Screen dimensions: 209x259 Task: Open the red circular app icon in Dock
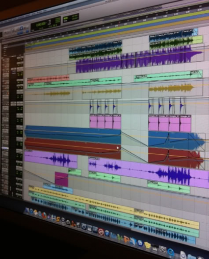click(101, 232)
